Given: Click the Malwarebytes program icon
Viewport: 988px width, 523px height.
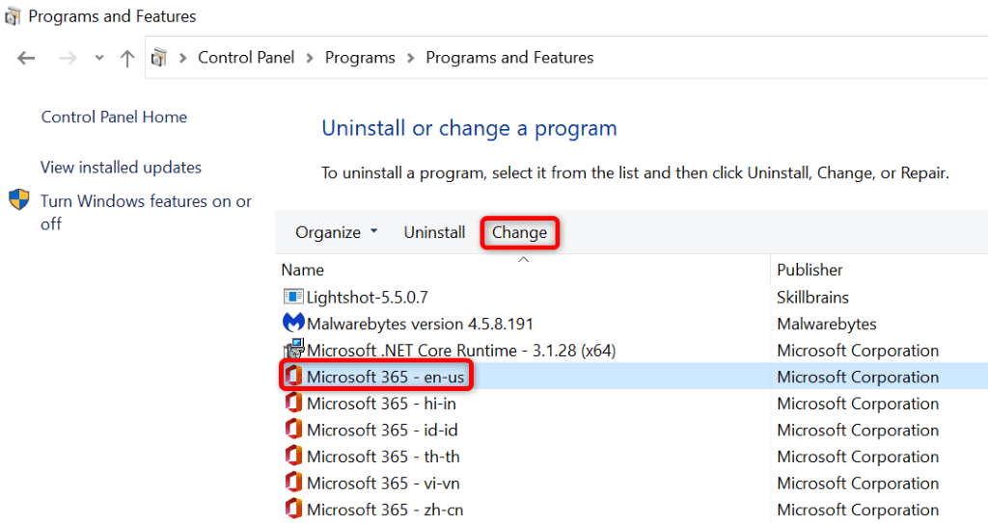Looking at the screenshot, I should tap(293, 324).
